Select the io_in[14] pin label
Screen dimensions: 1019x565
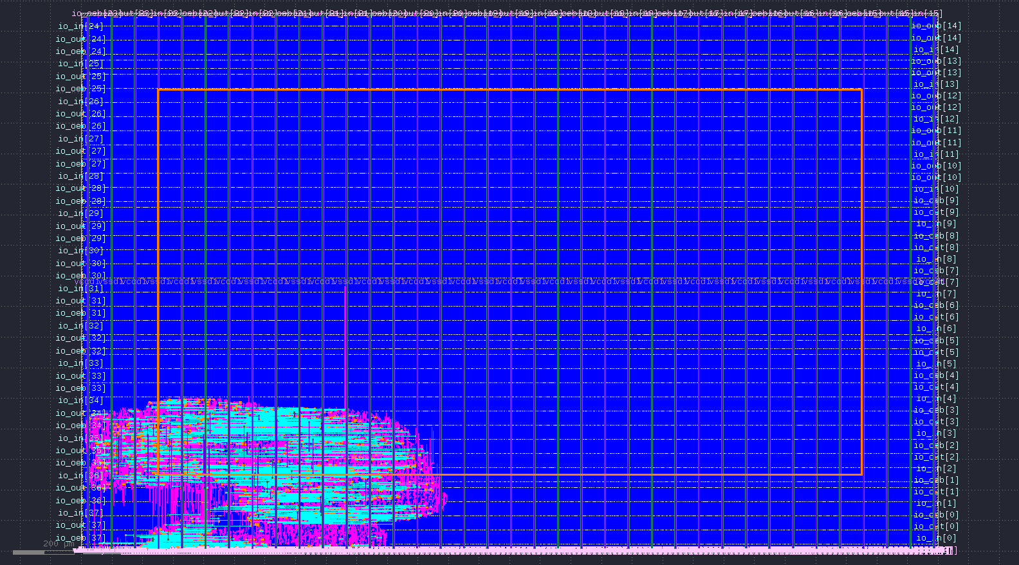pos(937,49)
